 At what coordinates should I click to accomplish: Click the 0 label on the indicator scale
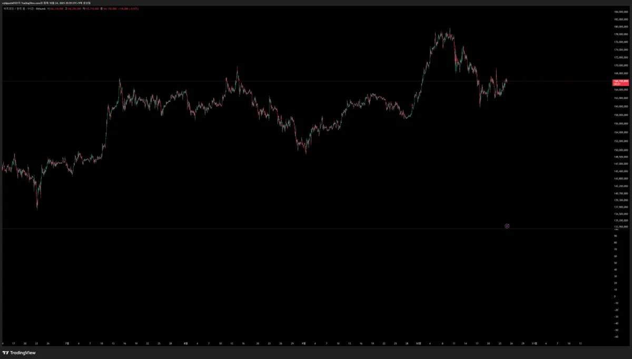click(615, 296)
